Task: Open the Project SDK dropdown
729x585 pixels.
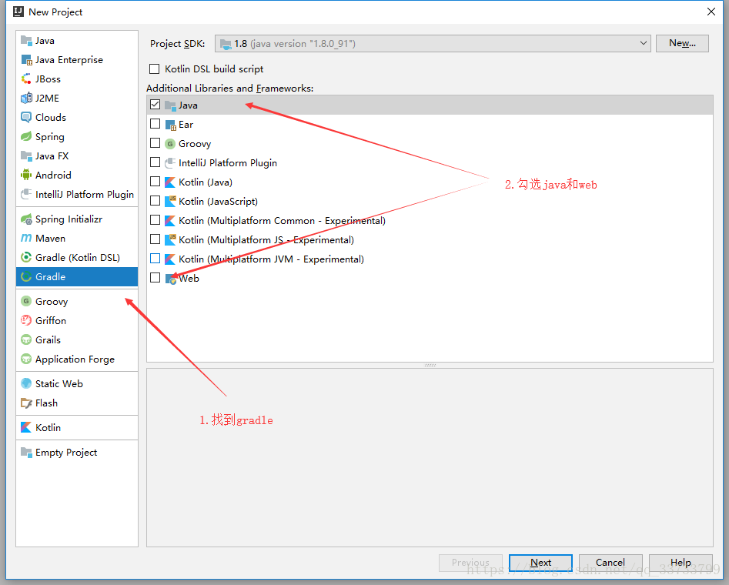Action: (x=433, y=43)
